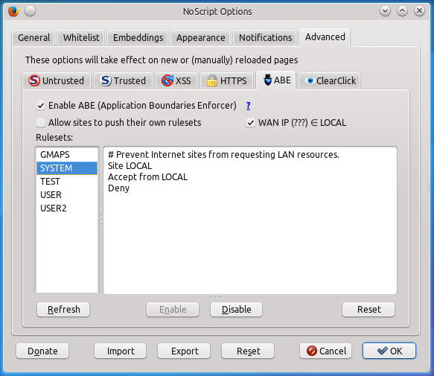Image resolution: width=434 pixels, height=376 pixels.
Task: Select the USER2 ruleset
Action: pyautogui.click(x=67, y=208)
